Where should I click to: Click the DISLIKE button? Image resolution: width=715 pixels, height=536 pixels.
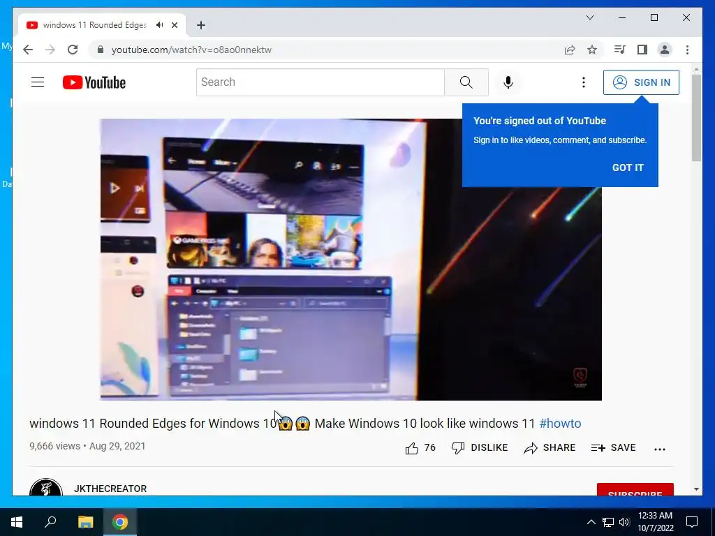(x=479, y=448)
